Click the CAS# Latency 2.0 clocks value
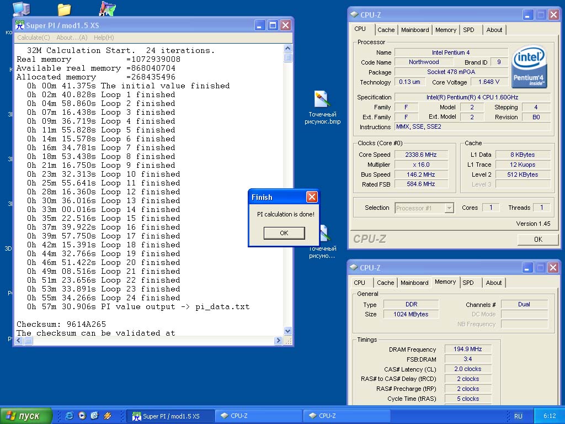 [x=468, y=369]
